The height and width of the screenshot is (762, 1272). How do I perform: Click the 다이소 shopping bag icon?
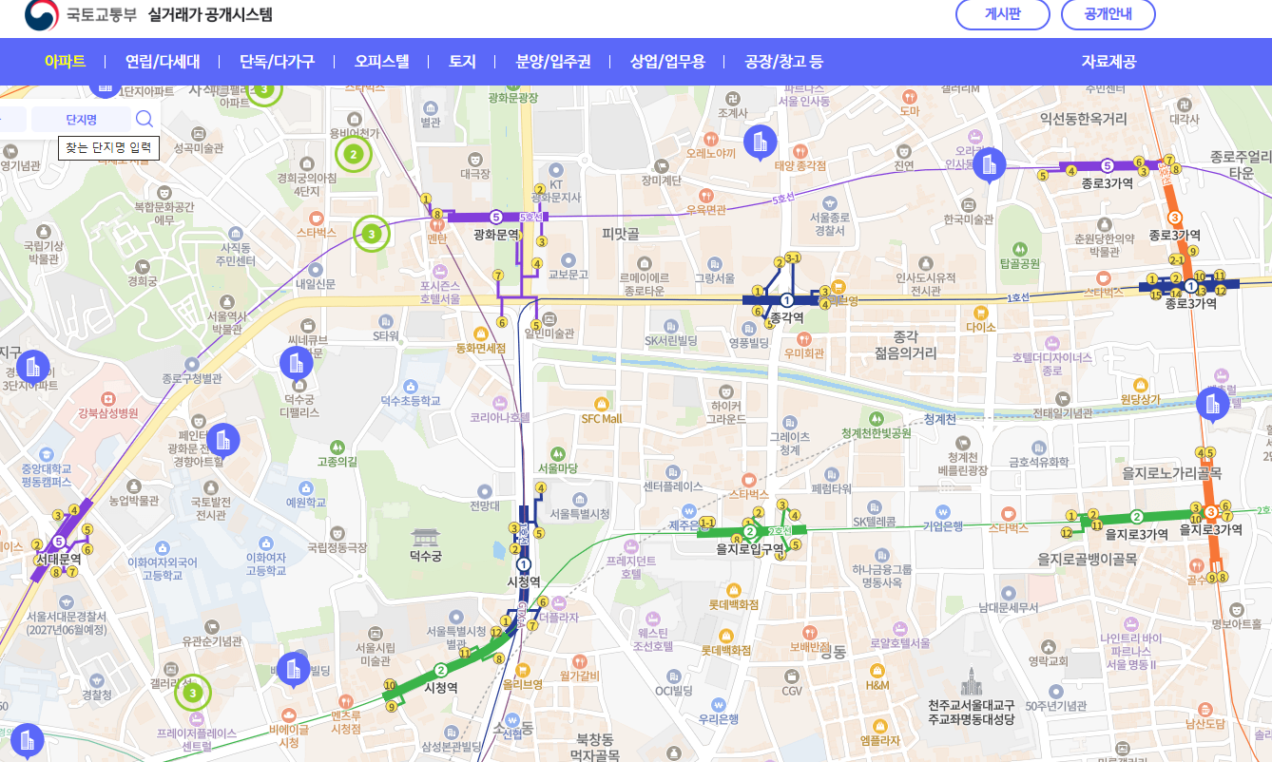[x=980, y=313]
